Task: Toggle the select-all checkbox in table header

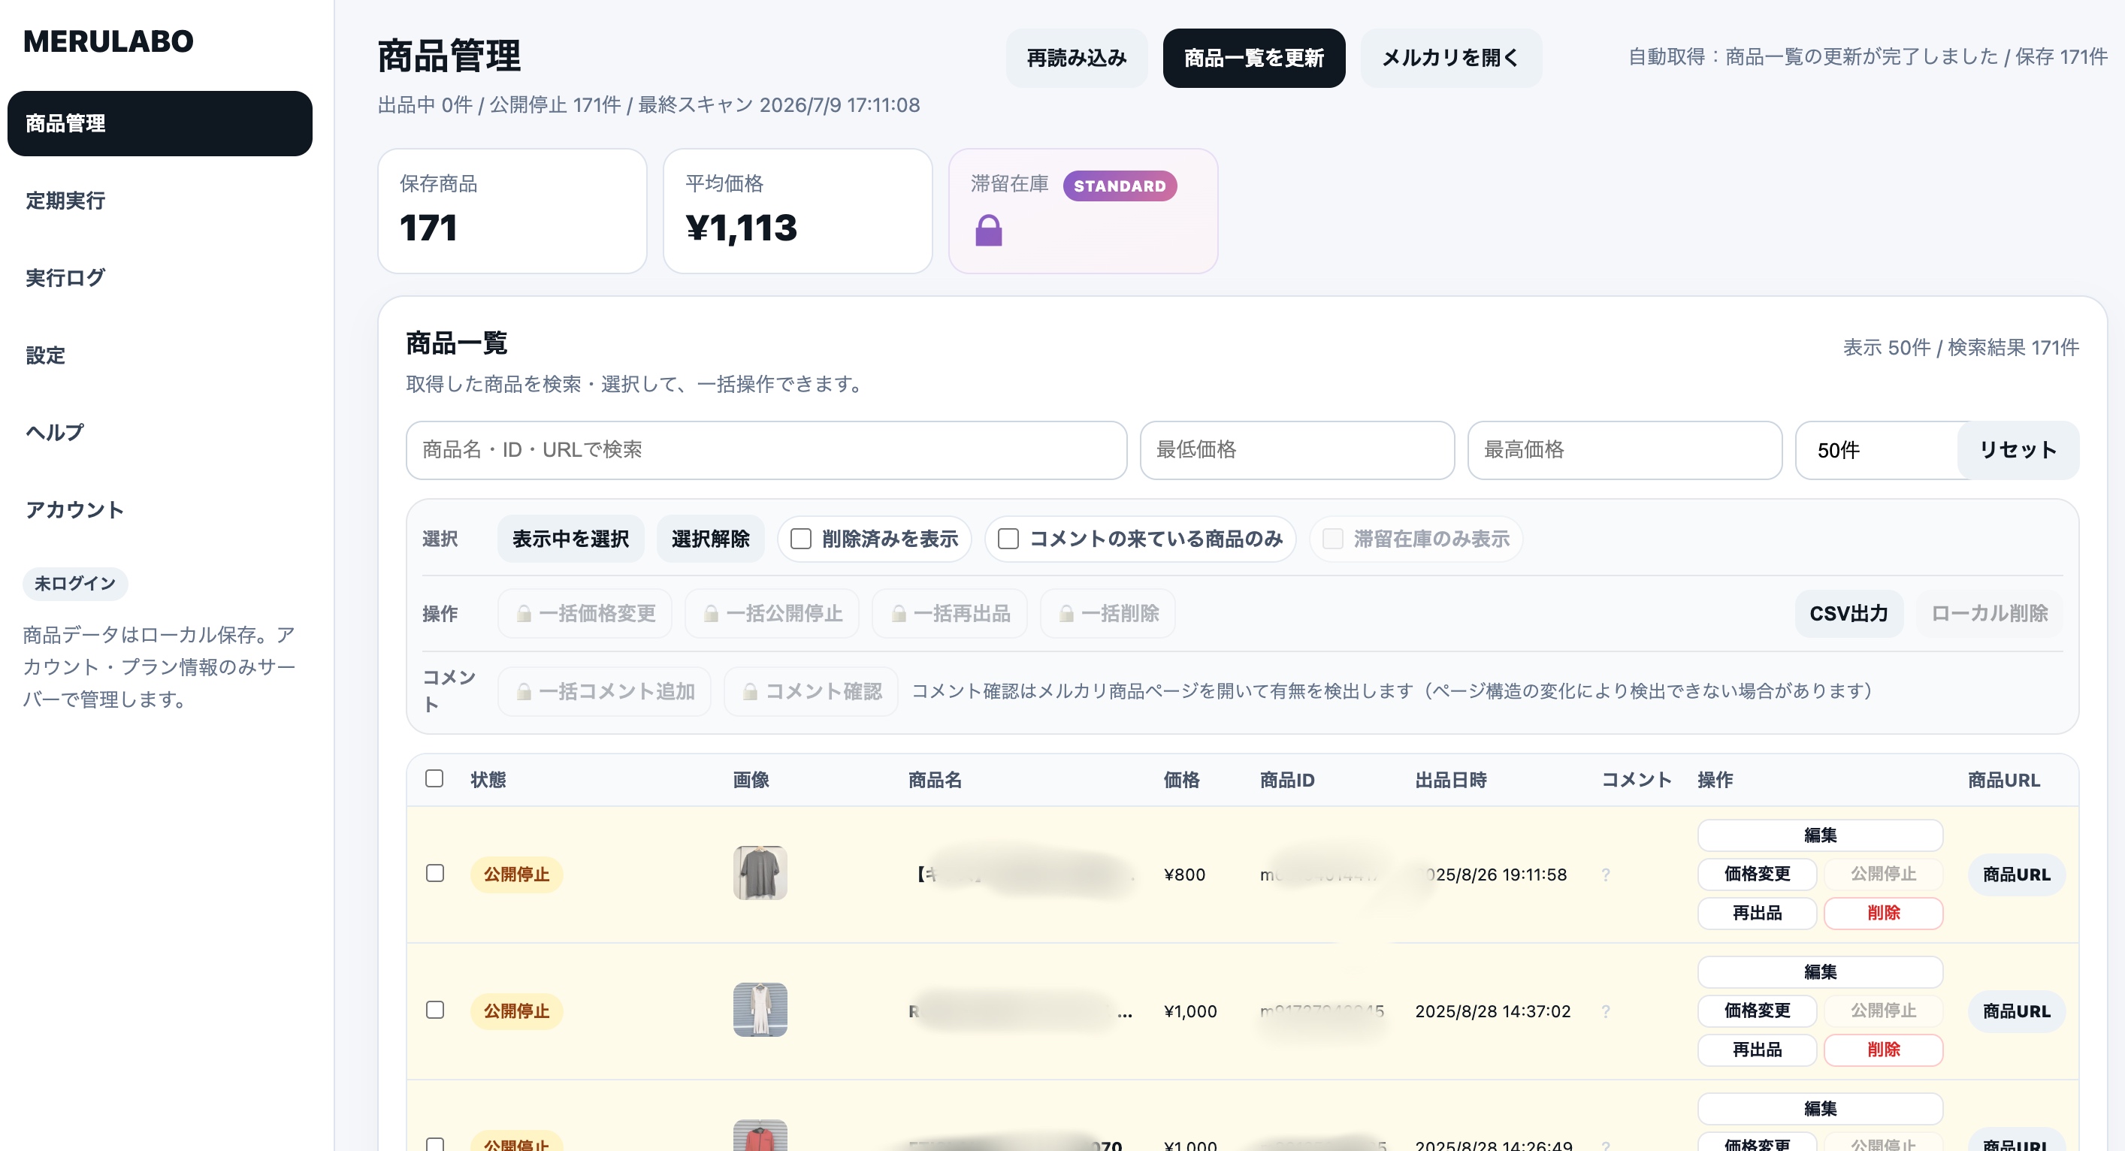Action: [435, 778]
